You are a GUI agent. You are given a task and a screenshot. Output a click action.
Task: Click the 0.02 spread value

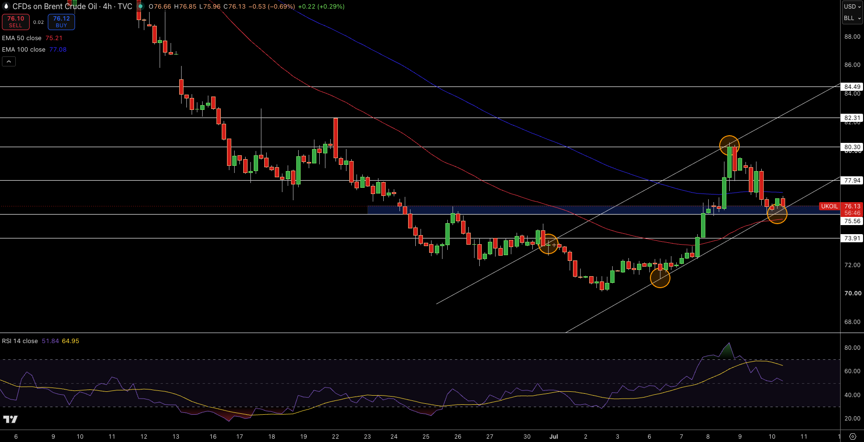pos(39,22)
